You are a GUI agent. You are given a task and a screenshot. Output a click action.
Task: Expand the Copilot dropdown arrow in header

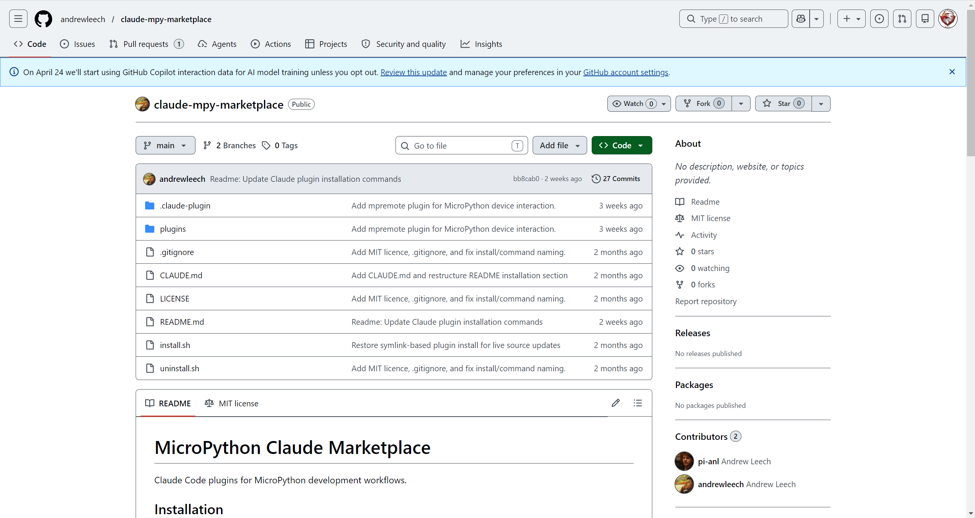pyautogui.click(x=817, y=19)
